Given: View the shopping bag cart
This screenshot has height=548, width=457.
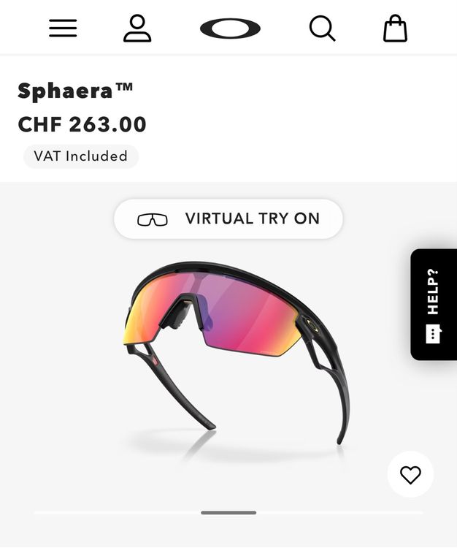Looking at the screenshot, I should 395,28.
